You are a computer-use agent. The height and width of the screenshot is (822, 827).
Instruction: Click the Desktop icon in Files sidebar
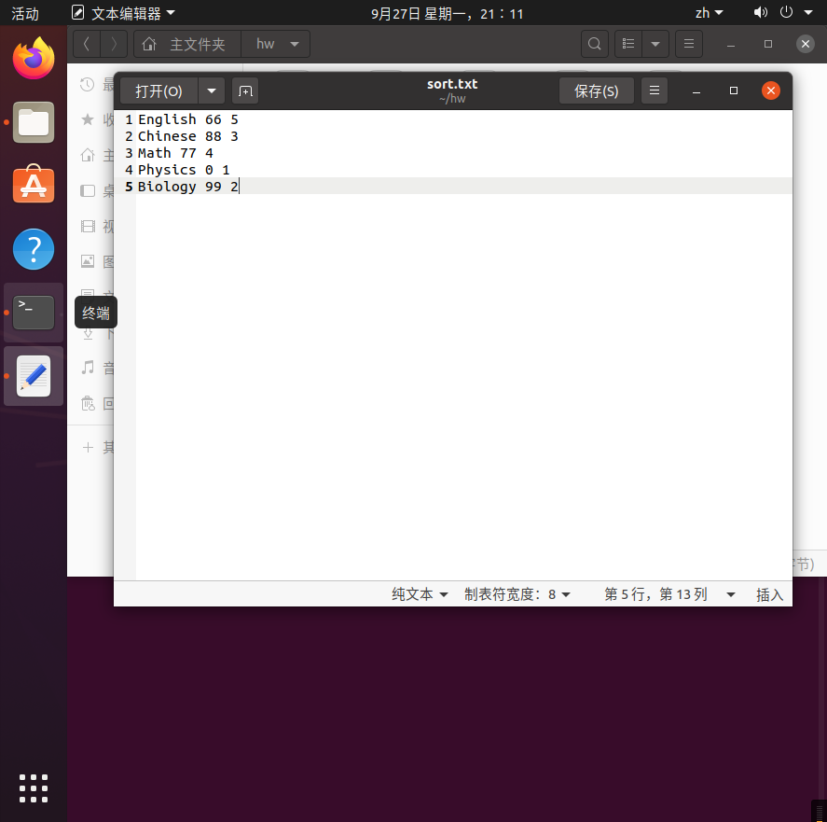[88, 190]
